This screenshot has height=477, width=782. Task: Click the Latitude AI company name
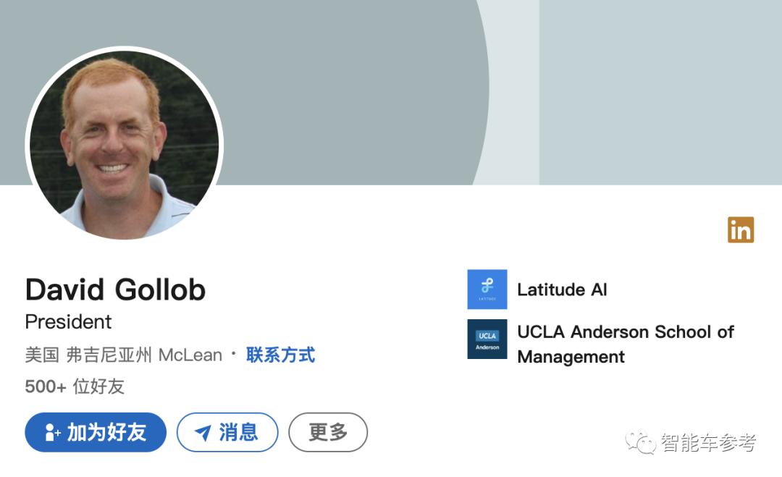tap(562, 290)
